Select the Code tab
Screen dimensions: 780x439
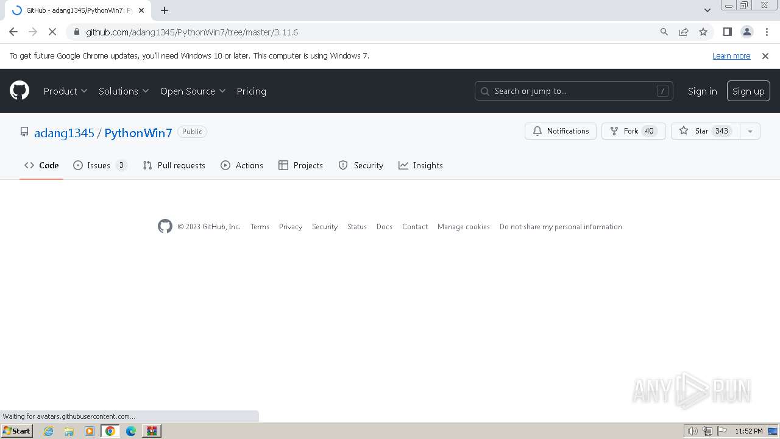point(41,165)
